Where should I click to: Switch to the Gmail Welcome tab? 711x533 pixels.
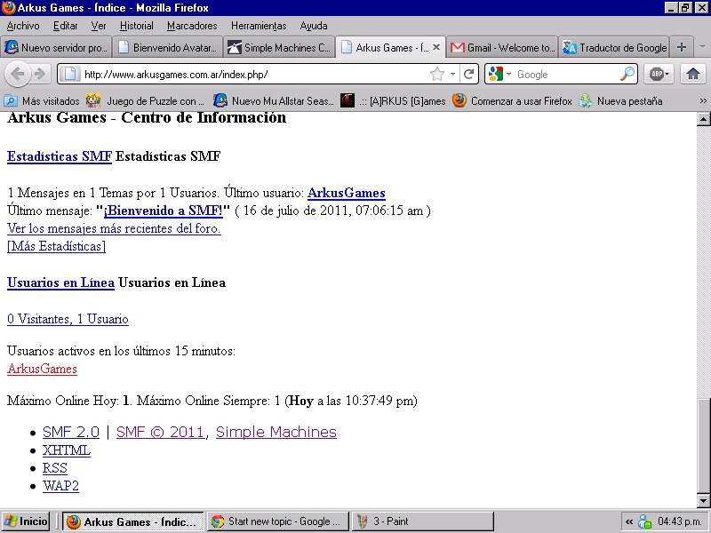coord(502,47)
